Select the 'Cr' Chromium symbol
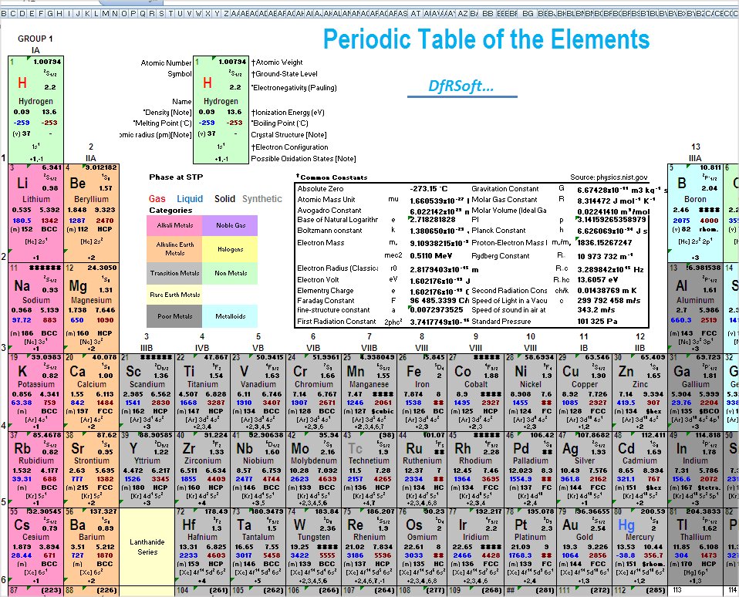The height and width of the screenshot is (597, 739). [x=300, y=371]
